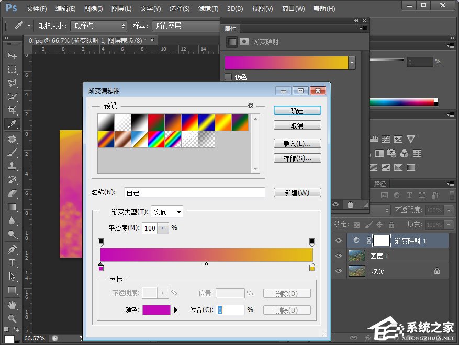Select the Move tool
This screenshot has width=459, height=345.
[x=12, y=55]
